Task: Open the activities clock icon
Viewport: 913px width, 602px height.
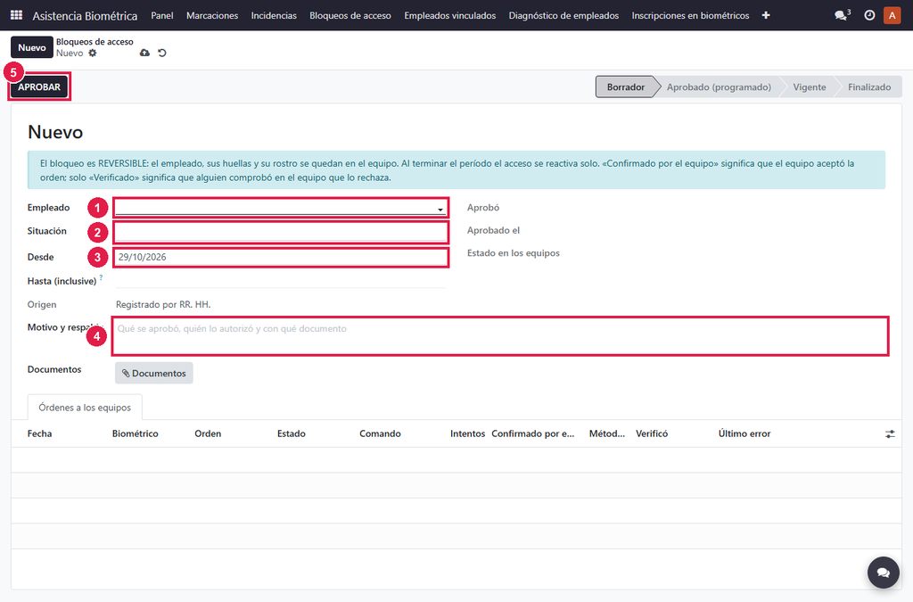Action: point(869,15)
